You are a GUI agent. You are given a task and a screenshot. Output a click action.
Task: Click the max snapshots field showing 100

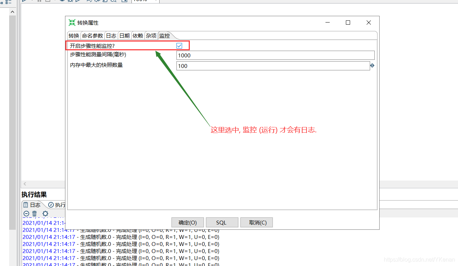click(x=273, y=66)
